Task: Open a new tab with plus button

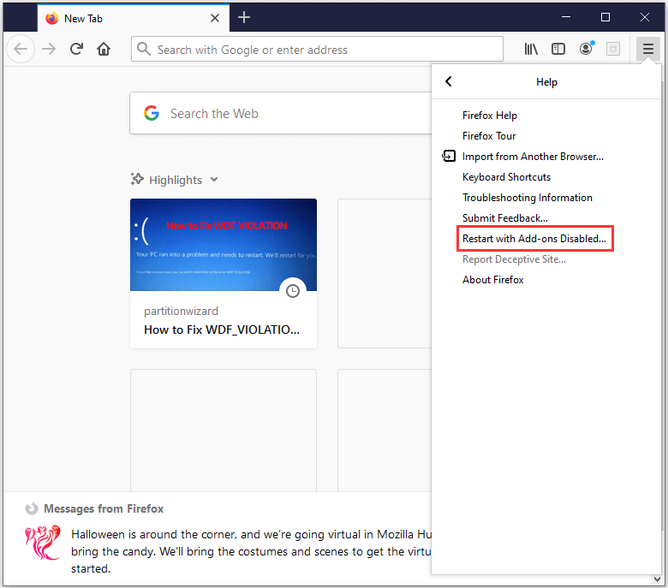Action: pyautogui.click(x=244, y=17)
